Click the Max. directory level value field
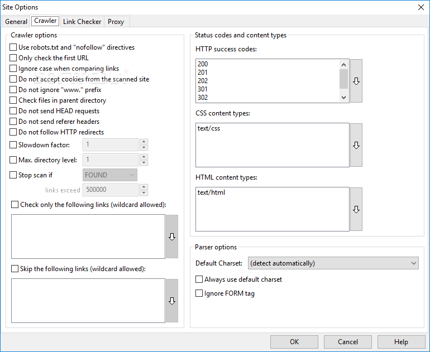430x352 pixels. 111,160
